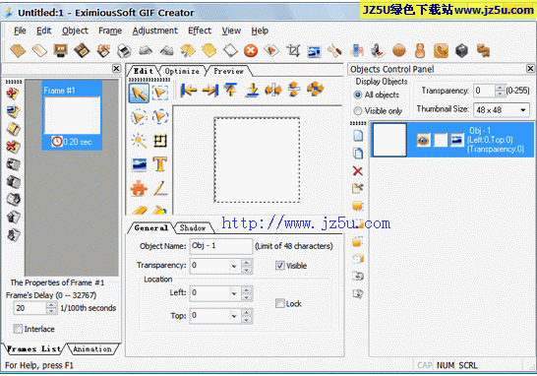Click the orange phone icon in toolbar
The height and width of the screenshot is (376, 537).
(441, 51)
